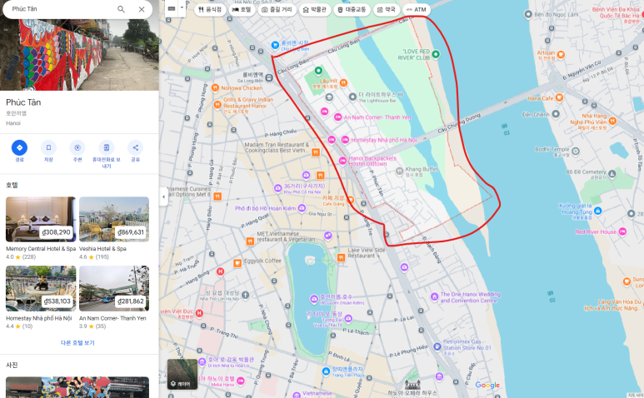Image resolution: width=644 pixels, height=398 pixels.
Task: Click the 다른 호텔 보기 link
Action: pyautogui.click(x=77, y=342)
